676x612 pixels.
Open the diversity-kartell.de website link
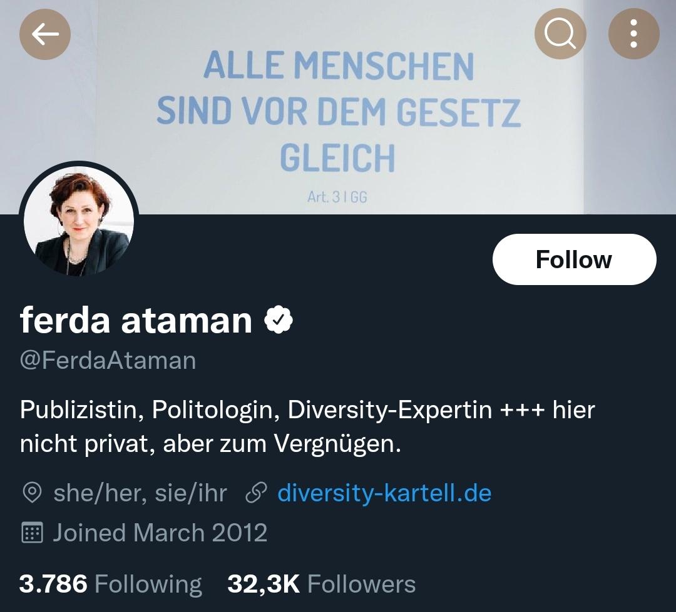384,493
